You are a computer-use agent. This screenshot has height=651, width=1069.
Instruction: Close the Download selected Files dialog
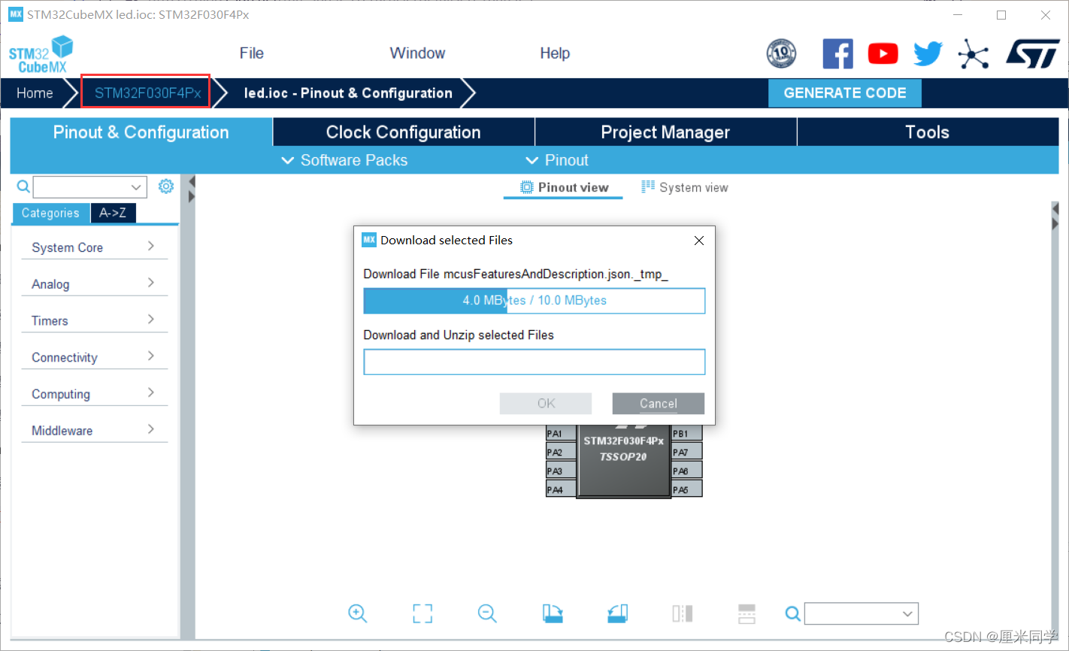pyautogui.click(x=699, y=241)
